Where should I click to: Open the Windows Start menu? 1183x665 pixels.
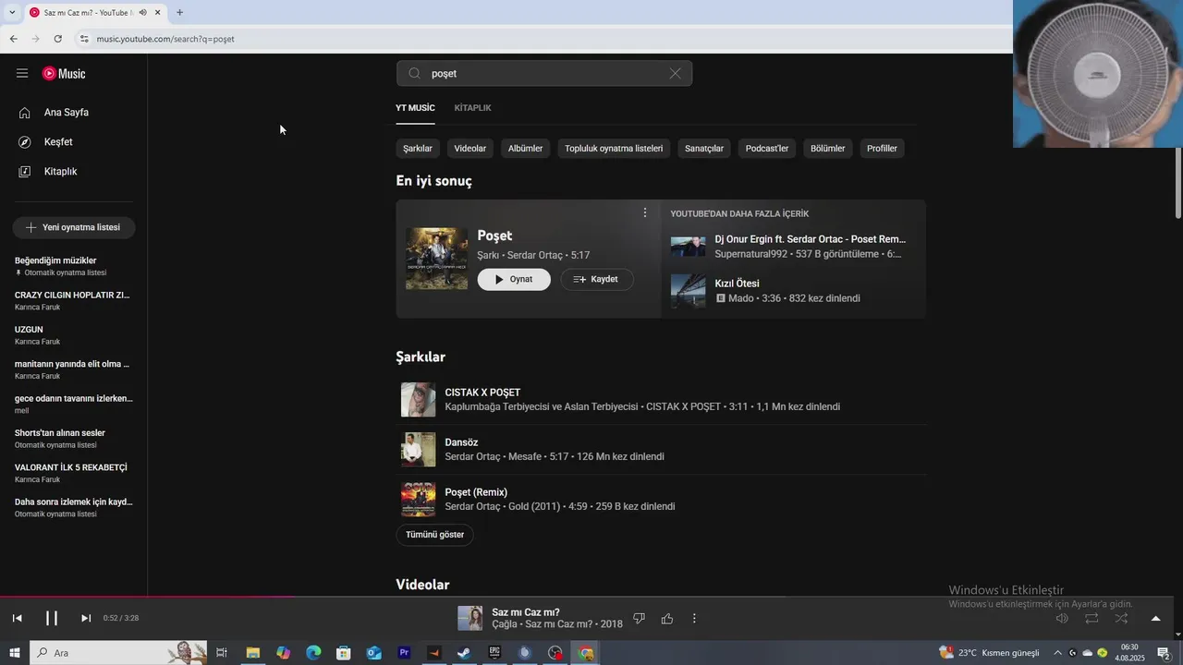point(15,653)
